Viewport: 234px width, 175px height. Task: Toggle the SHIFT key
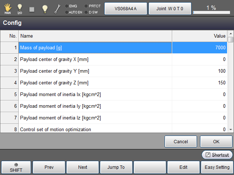tap(16, 167)
